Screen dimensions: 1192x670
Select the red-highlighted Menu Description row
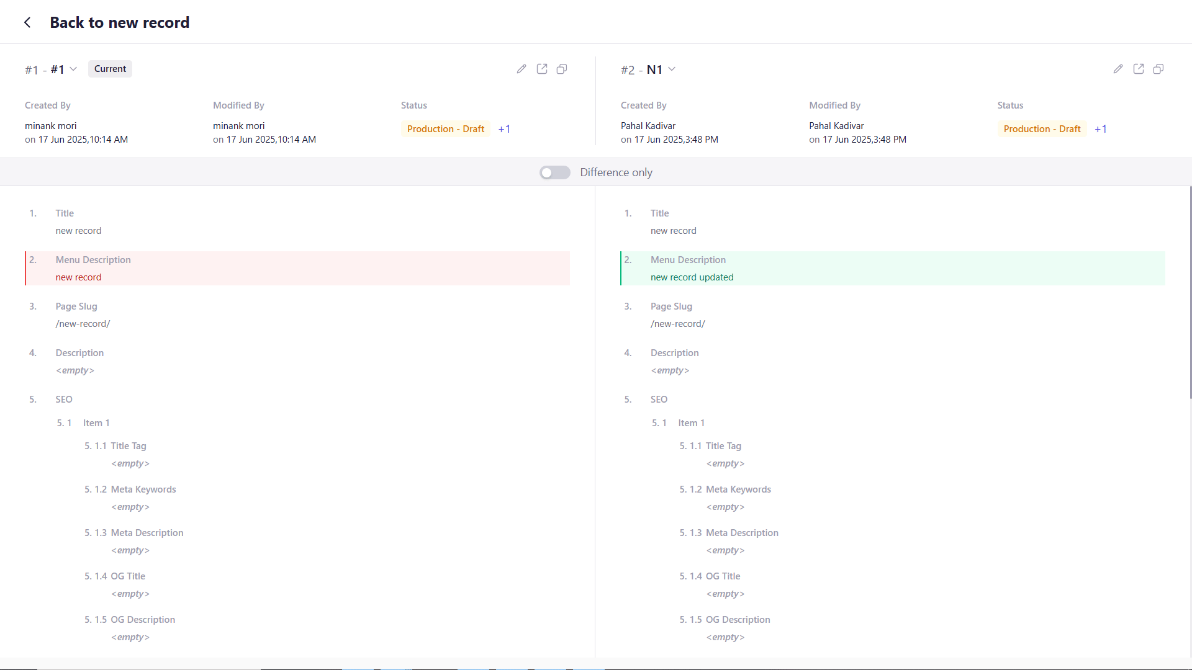(297, 268)
